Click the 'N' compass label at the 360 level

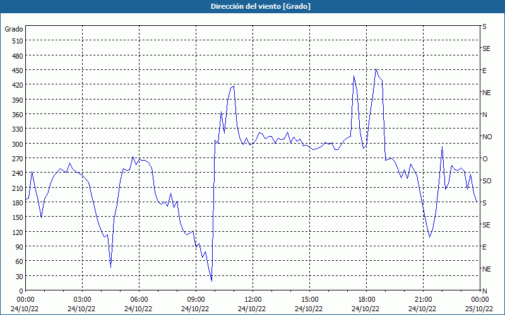coord(485,115)
